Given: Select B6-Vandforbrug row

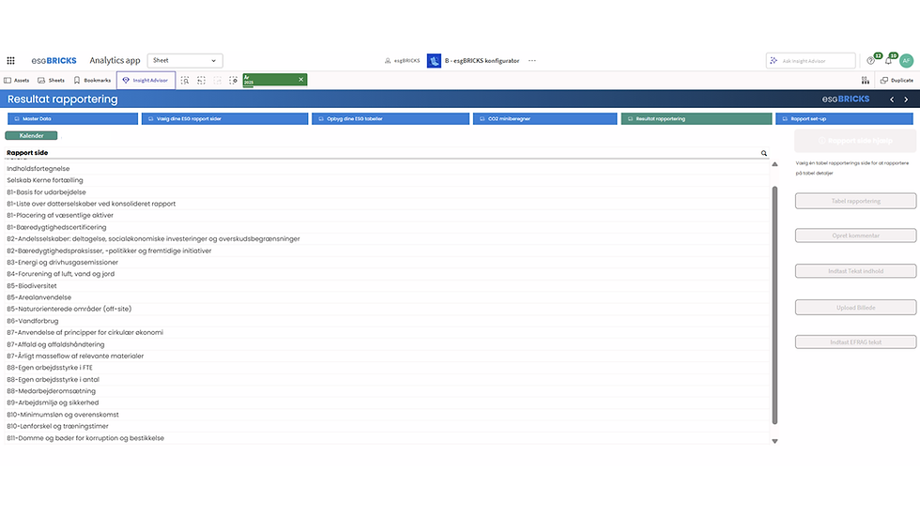Looking at the screenshot, I should pyautogui.click(x=387, y=321).
